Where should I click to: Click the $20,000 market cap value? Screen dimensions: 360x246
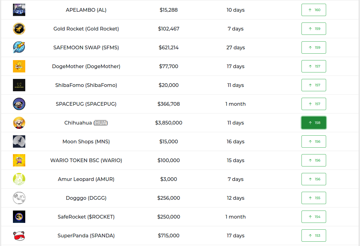click(168, 85)
